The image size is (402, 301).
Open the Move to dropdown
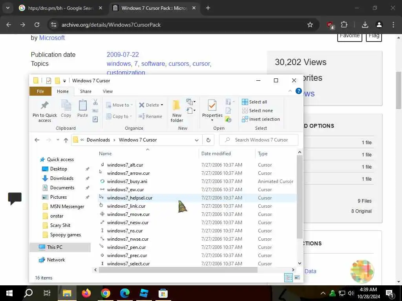[119, 105]
